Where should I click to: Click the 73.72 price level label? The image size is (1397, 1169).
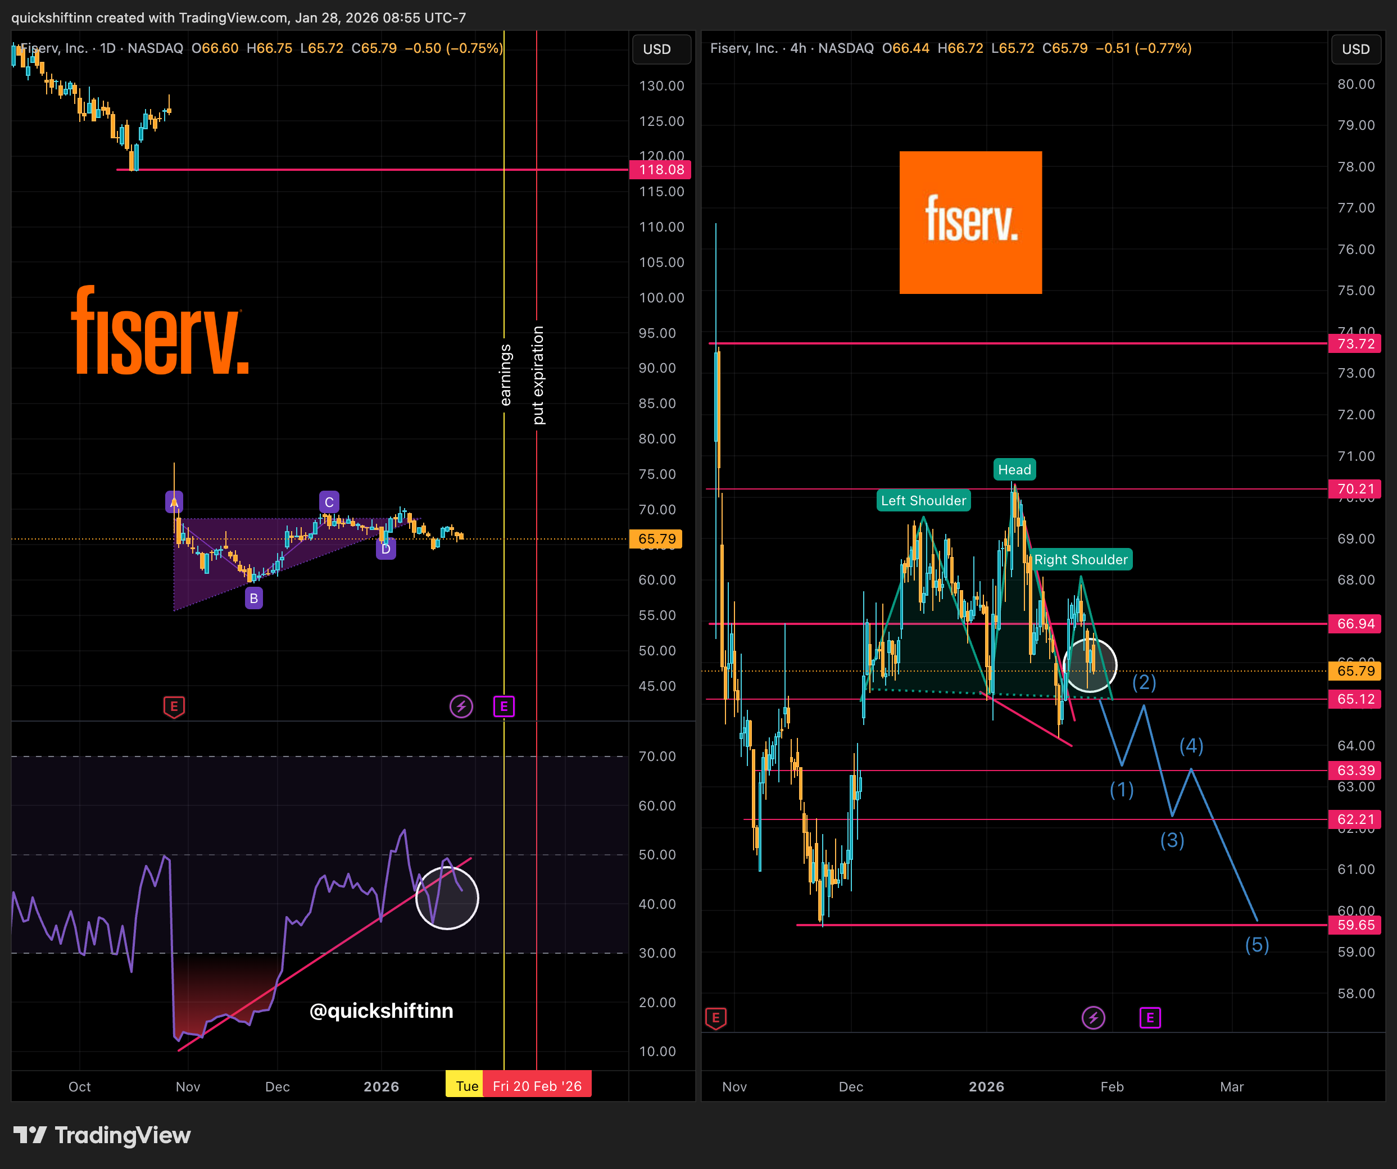tap(1355, 343)
